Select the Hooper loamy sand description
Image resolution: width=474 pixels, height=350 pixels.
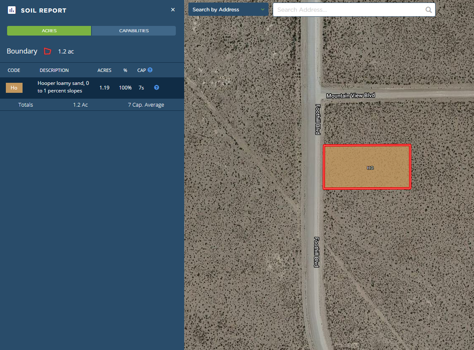point(63,87)
